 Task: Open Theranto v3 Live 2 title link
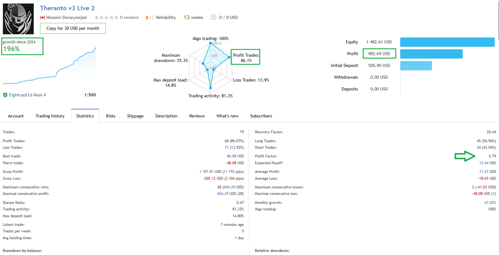pos(67,8)
